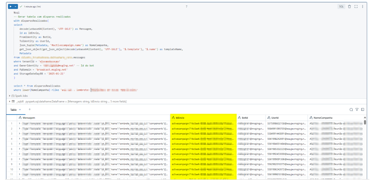This screenshot has height=180, width=371.
Task: Expand the _sqldf DataFrame schema details
Action: coord(10,102)
